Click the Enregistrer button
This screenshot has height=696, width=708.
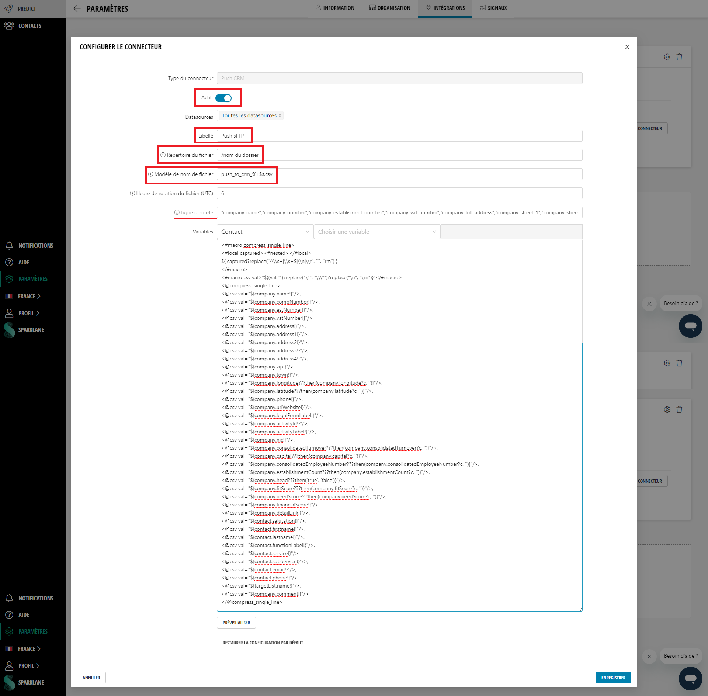coord(613,678)
